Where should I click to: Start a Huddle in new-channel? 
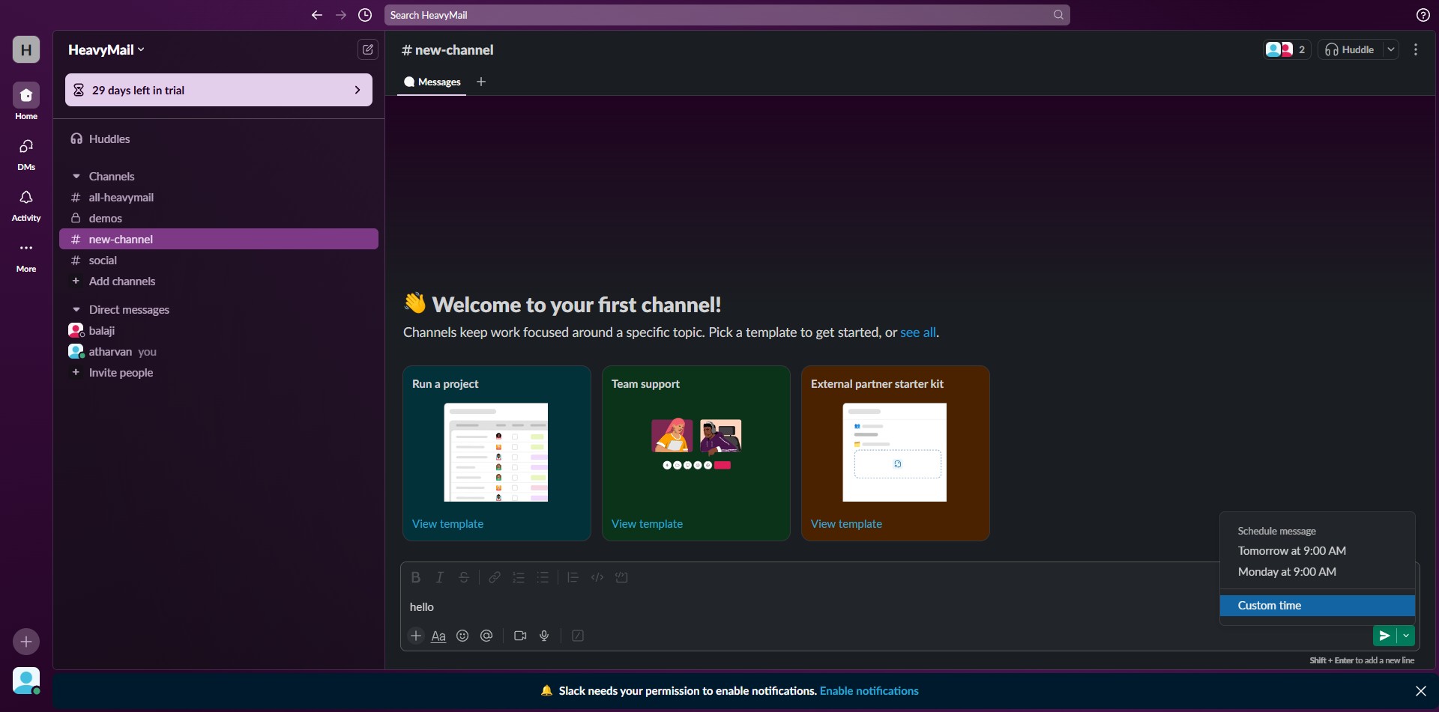coord(1350,49)
